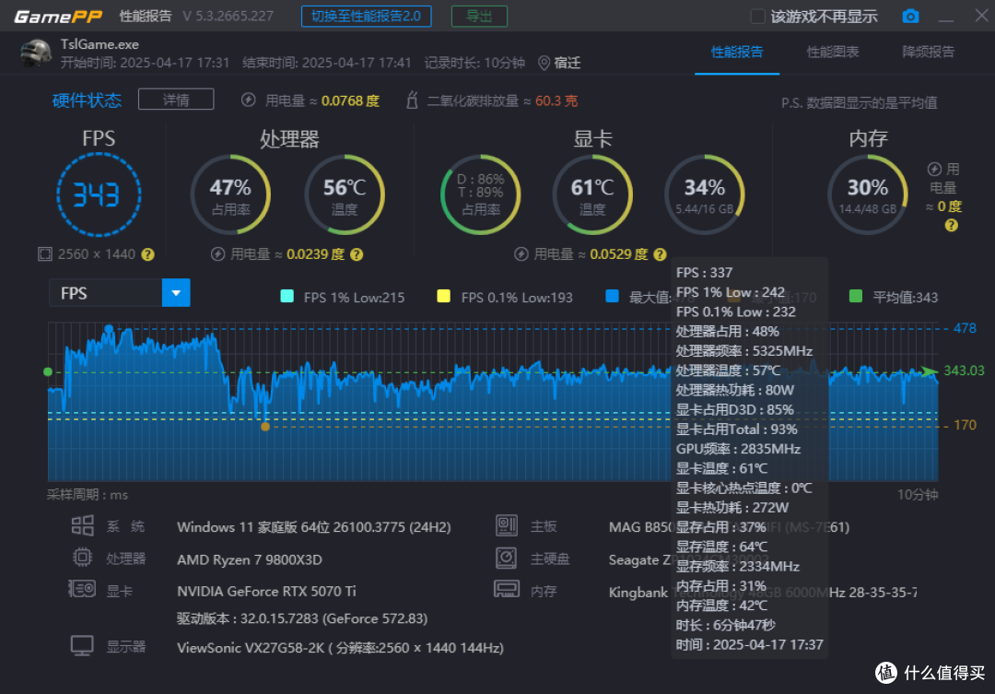Image resolution: width=995 pixels, height=694 pixels.
Task: Click the 主硬盘 hard drive icon
Action: pyautogui.click(x=506, y=557)
